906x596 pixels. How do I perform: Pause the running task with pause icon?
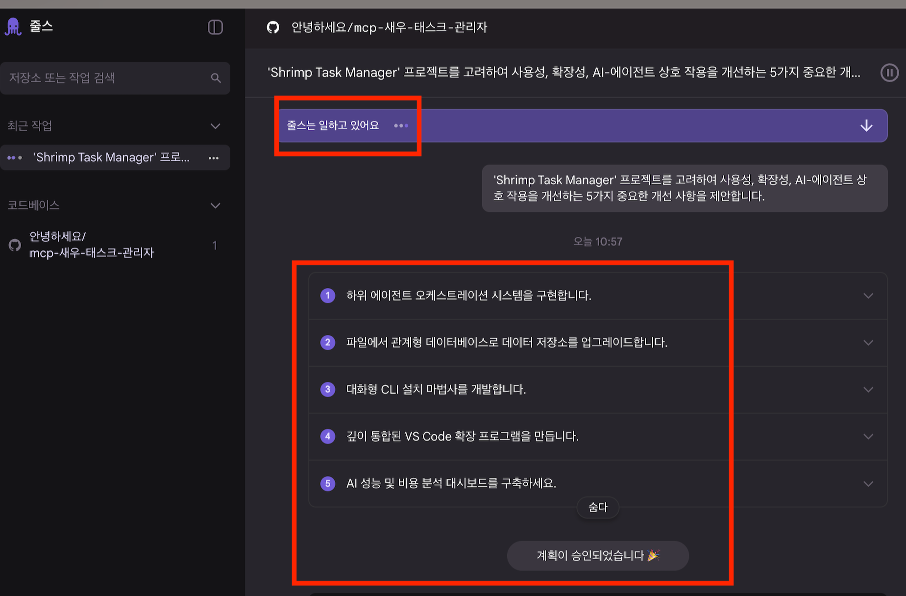click(x=889, y=73)
